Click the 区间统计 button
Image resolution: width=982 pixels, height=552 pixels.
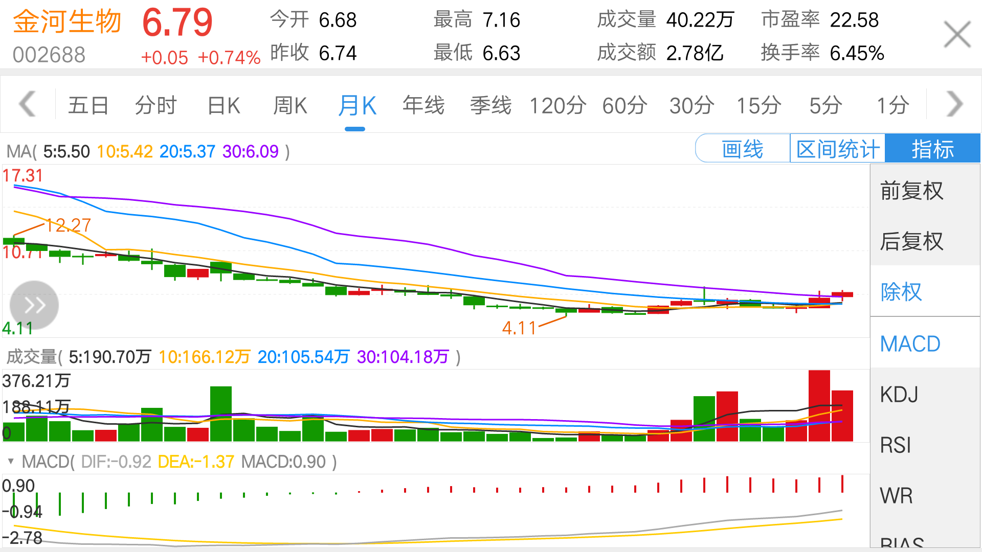pos(838,149)
